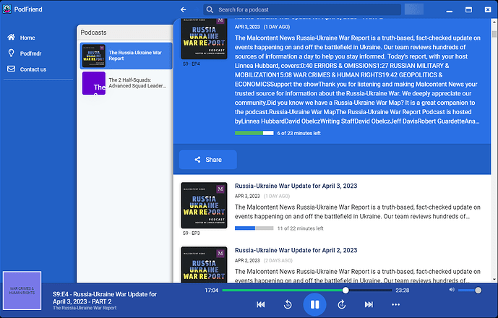Open Russia-Ukraine War Update for April 2 episode
This screenshot has height=318, width=498.
(x=296, y=250)
